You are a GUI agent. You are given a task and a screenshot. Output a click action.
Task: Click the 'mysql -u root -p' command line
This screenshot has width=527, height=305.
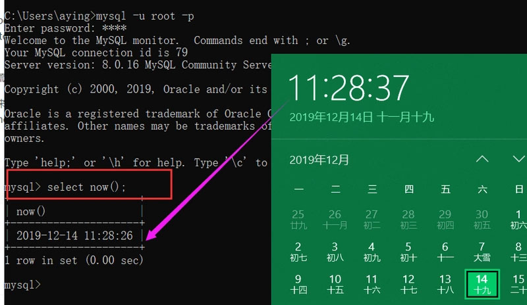pyautogui.click(x=145, y=16)
